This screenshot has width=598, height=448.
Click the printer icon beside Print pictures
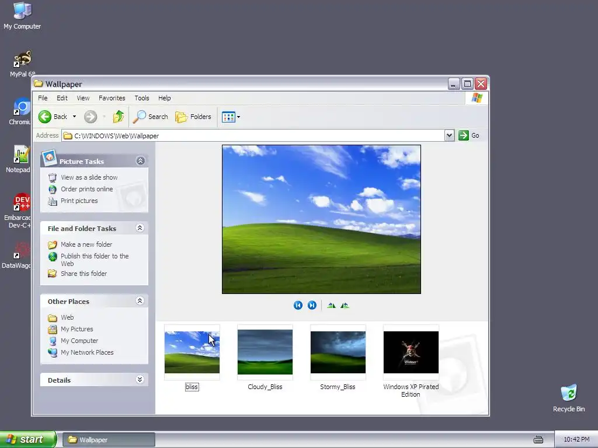click(x=53, y=201)
